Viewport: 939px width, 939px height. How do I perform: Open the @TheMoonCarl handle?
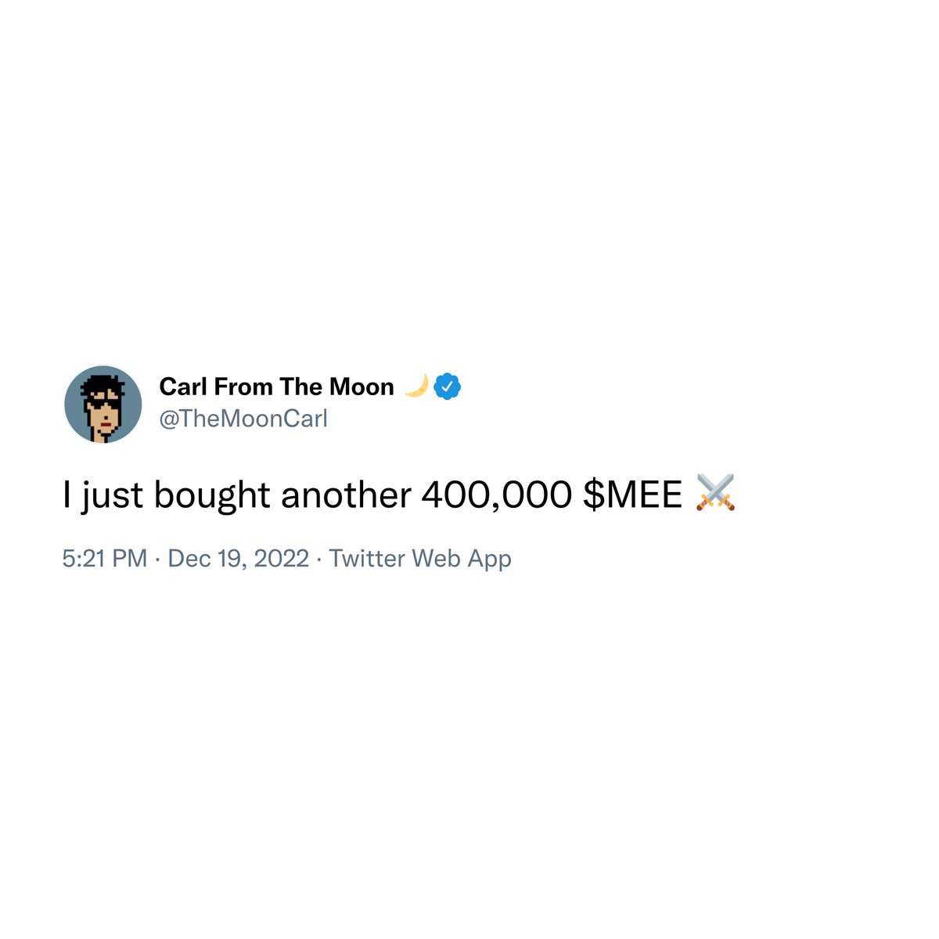[x=243, y=419]
